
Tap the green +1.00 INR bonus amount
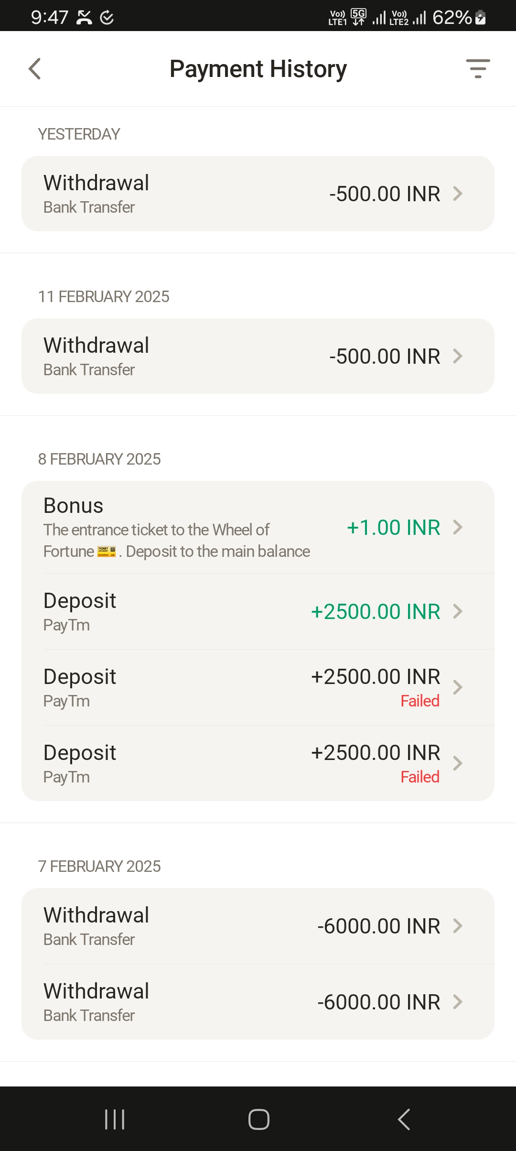pyautogui.click(x=393, y=528)
